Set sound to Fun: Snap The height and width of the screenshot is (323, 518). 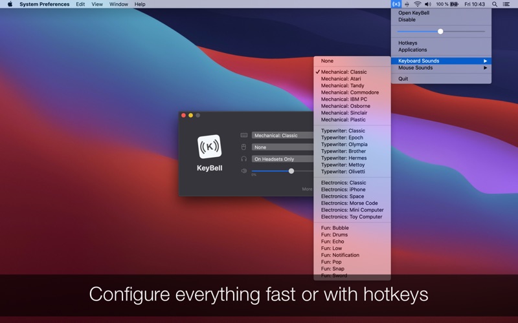[x=352, y=269]
